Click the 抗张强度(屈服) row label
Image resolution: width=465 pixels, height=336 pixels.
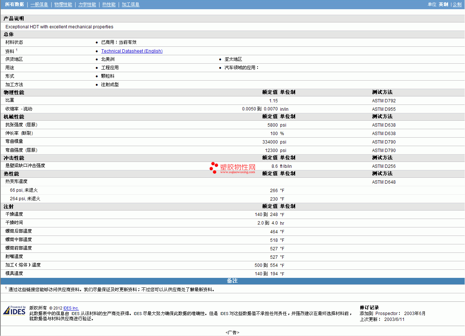[x=22, y=125]
